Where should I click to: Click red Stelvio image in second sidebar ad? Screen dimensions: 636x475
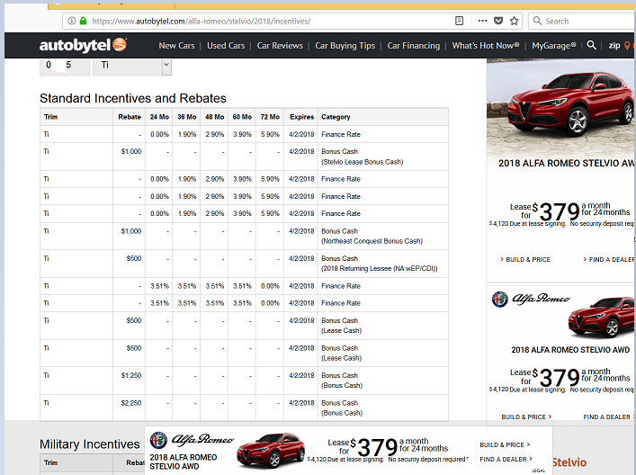pyautogui.click(x=601, y=318)
